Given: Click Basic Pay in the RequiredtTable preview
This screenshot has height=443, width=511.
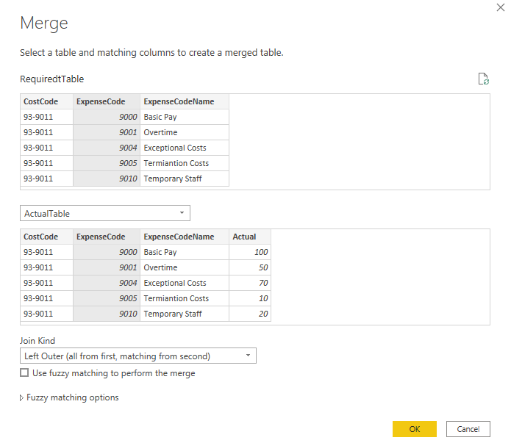Looking at the screenshot, I should [x=185, y=117].
